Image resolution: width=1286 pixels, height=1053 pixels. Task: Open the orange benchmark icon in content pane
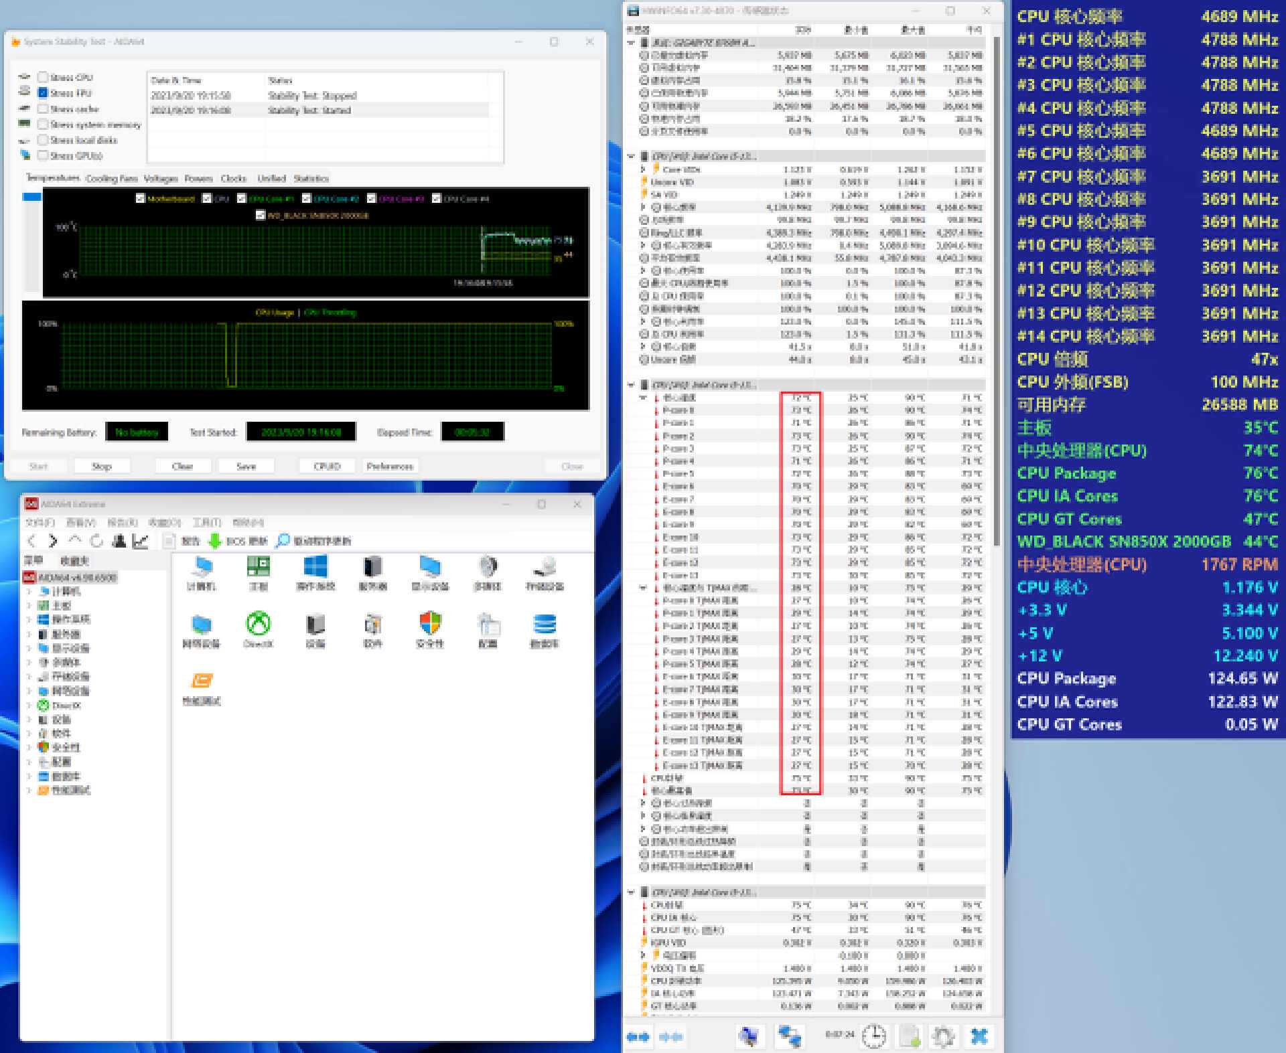201,681
